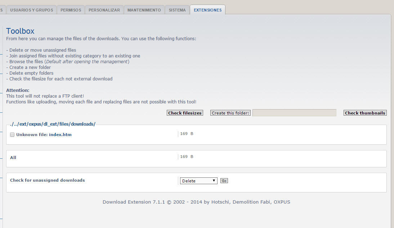Select the MANTENIMIENTO tab
The width and height of the screenshot is (394, 228).
click(x=144, y=10)
